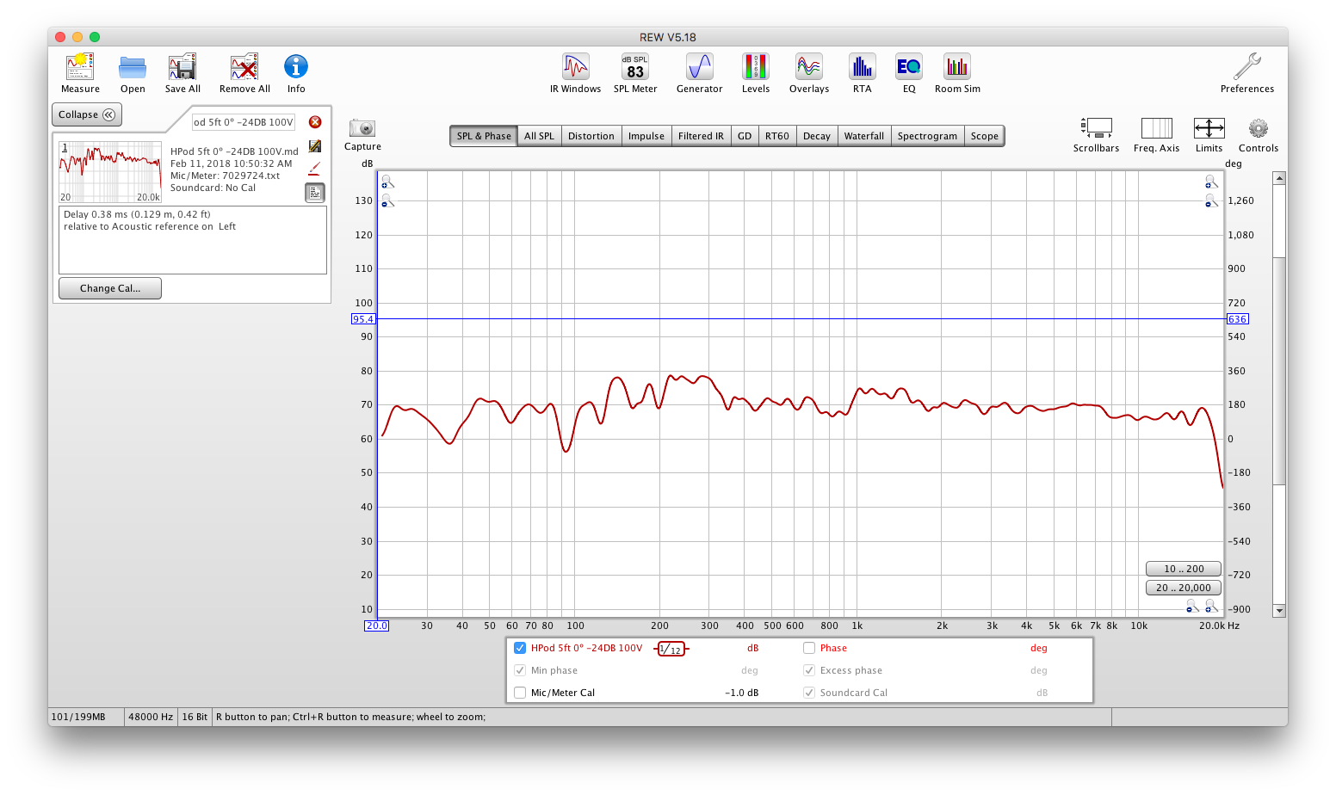This screenshot has width=1336, height=795.
Task: Select the GD tab
Action: point(745,136)
